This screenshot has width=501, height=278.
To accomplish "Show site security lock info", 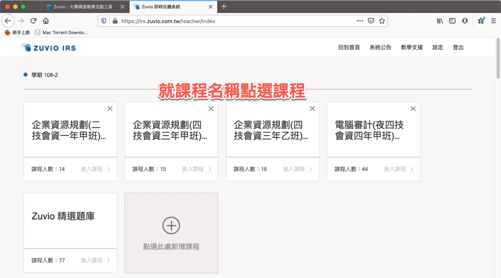I will (115, 21).
